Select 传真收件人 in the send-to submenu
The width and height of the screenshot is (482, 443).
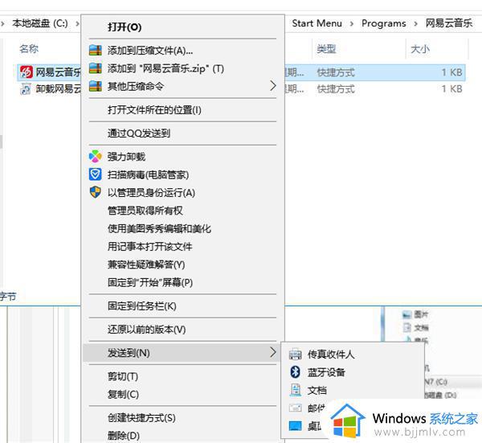click(331, 355)
